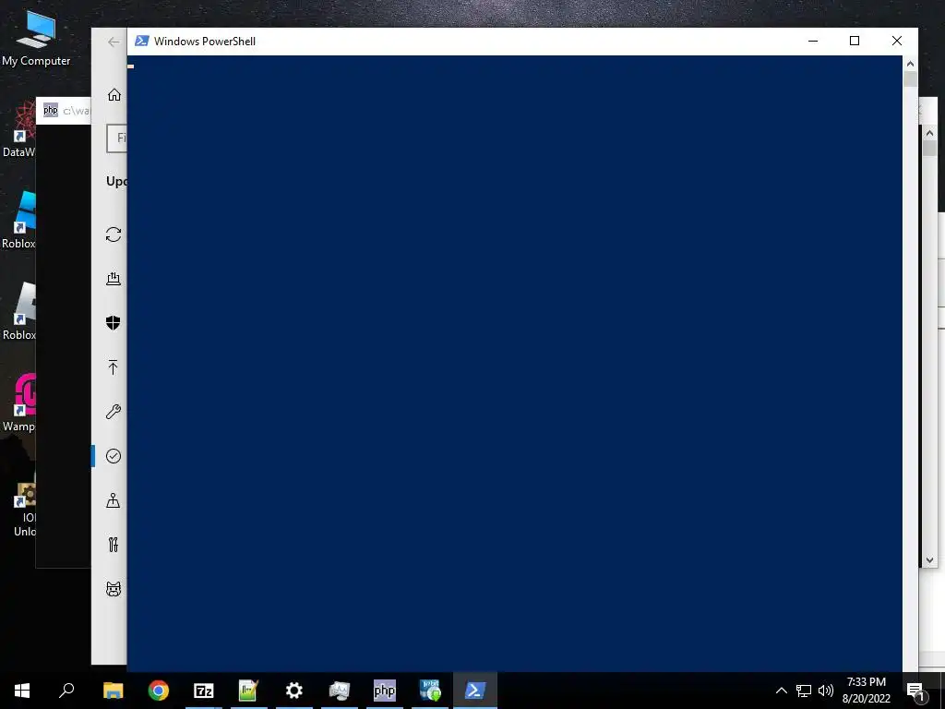Open the Windows Start menu
The width and height of the screenshot is (945, 709).
tap(22, 691)
